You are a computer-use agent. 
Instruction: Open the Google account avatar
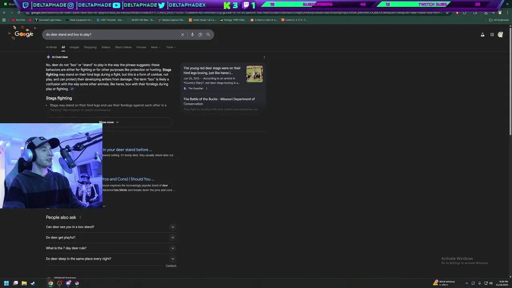[500, 35]
